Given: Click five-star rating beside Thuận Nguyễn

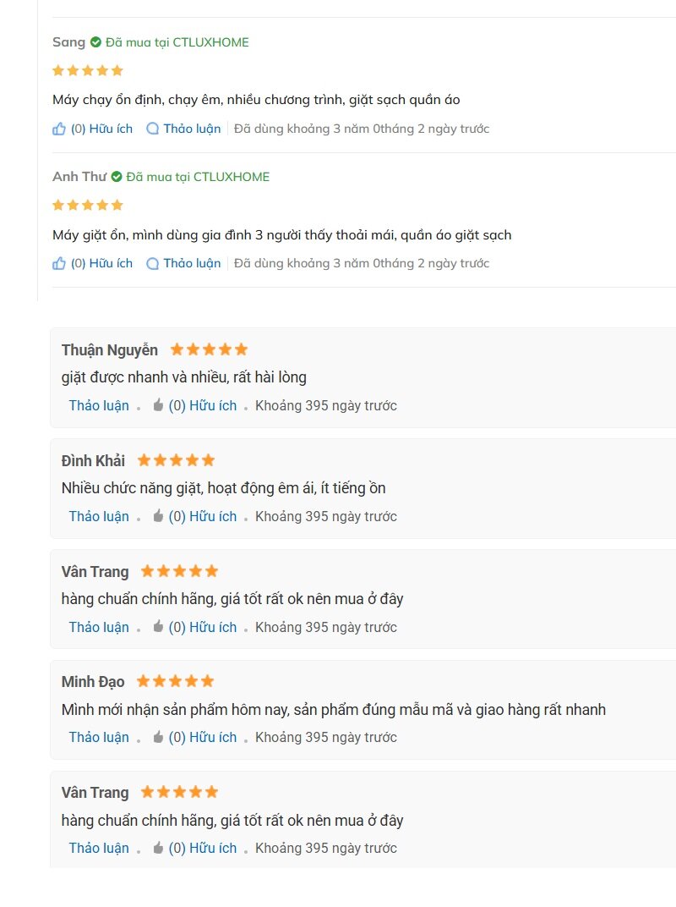Looking at the screenshot, I should tap(210, 349).
